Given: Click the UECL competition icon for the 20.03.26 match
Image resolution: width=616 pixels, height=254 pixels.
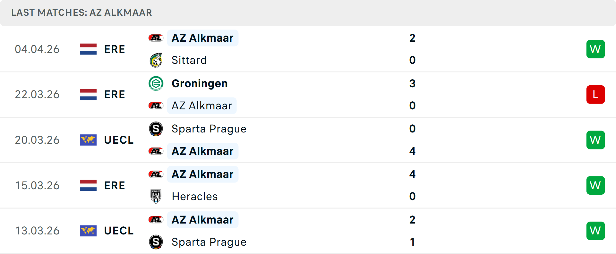Looking at the screenshot, I should tap(88, 140).
